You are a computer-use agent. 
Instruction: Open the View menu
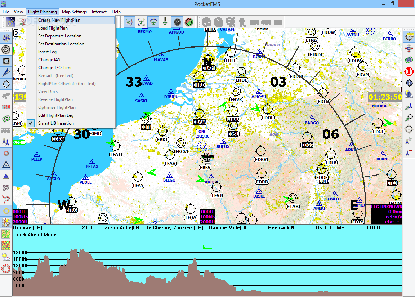point(18,12)
